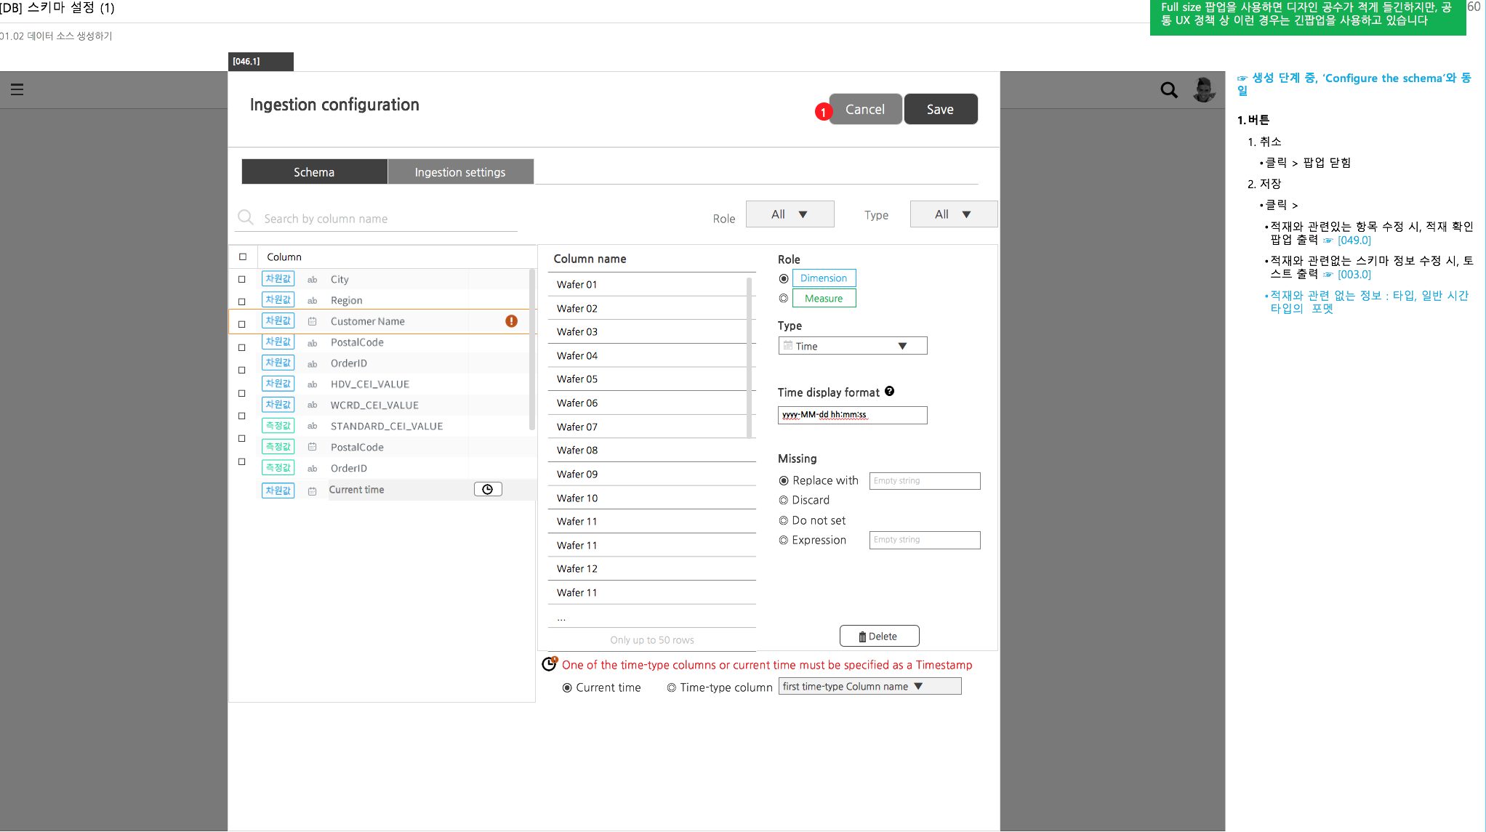Screen dimensions: 1486x832
Task: Click the ab type icon of Region row
Action: point(312,301)
